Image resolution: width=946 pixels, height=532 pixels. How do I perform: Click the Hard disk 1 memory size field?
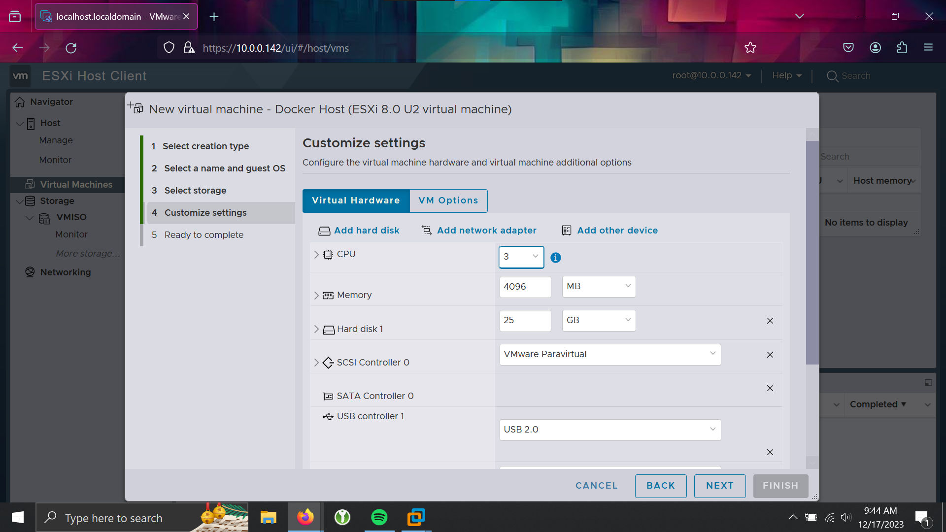coord(525,320)
